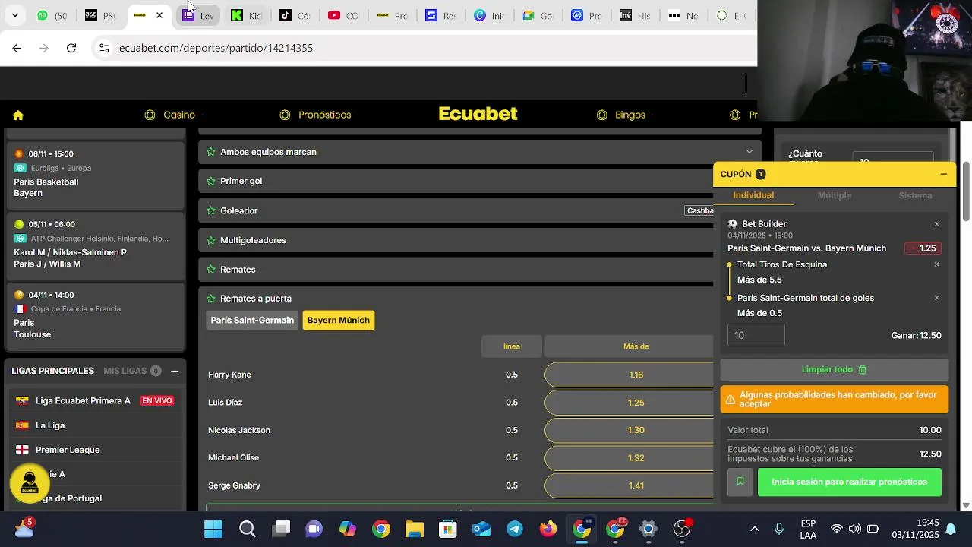Favorite the Goleador market star
Screen dimensions: 972x547
click(211, 210)
